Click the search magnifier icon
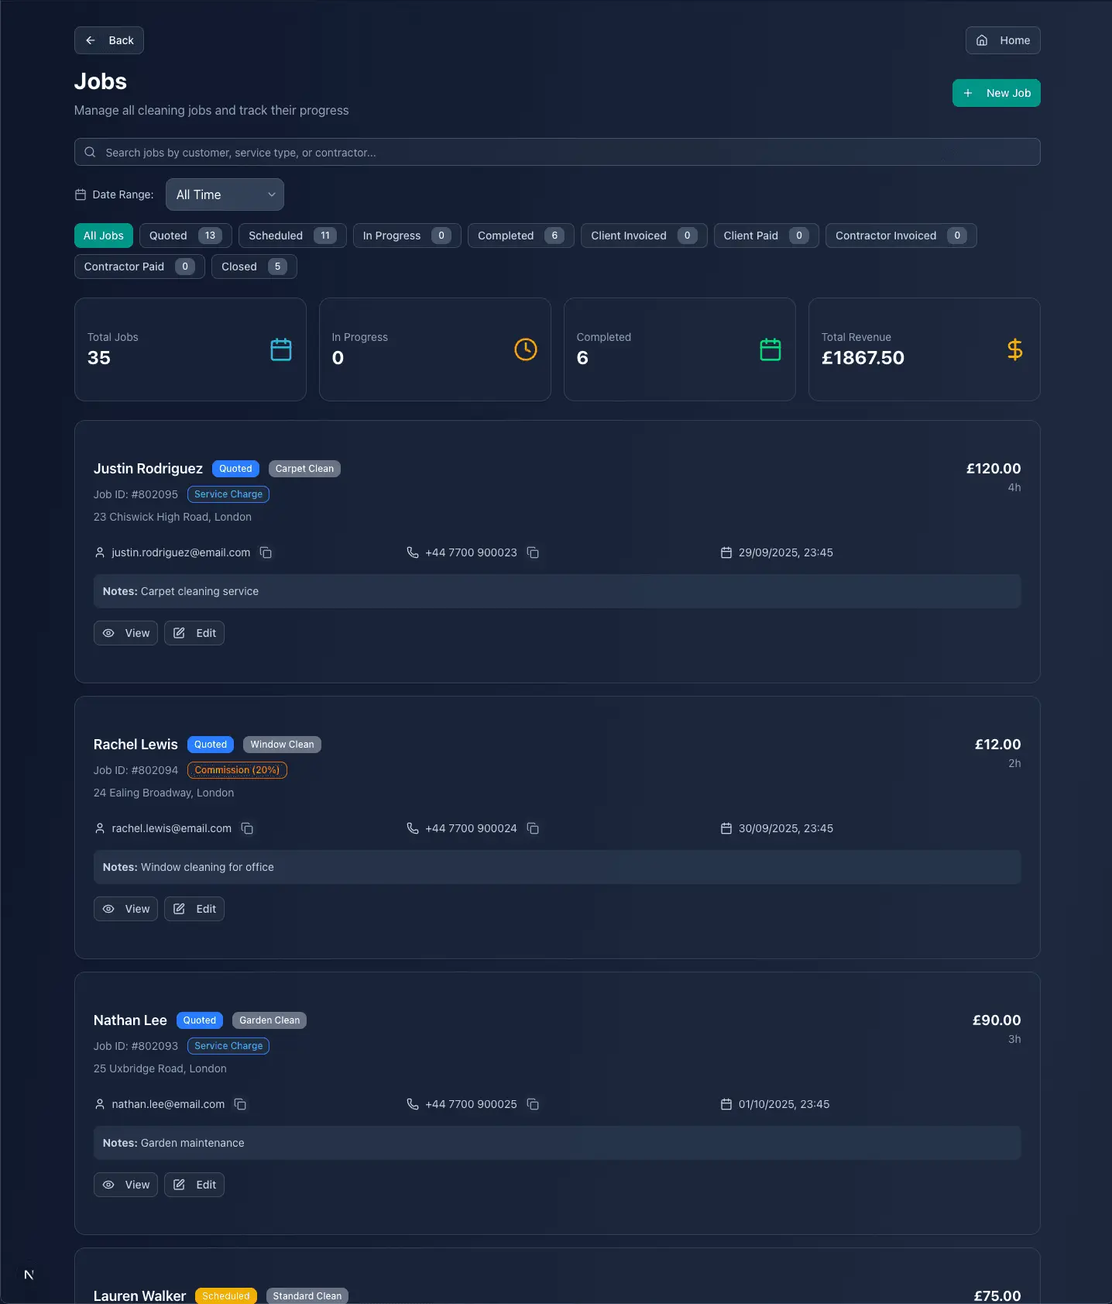This screenshot has width=1112, height=1304. (x=90, y=152)
